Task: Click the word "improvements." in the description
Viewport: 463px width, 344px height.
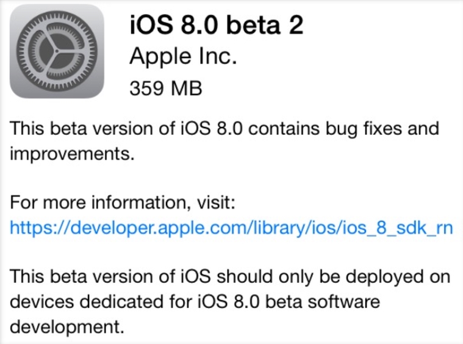Action: pos(71,154)
